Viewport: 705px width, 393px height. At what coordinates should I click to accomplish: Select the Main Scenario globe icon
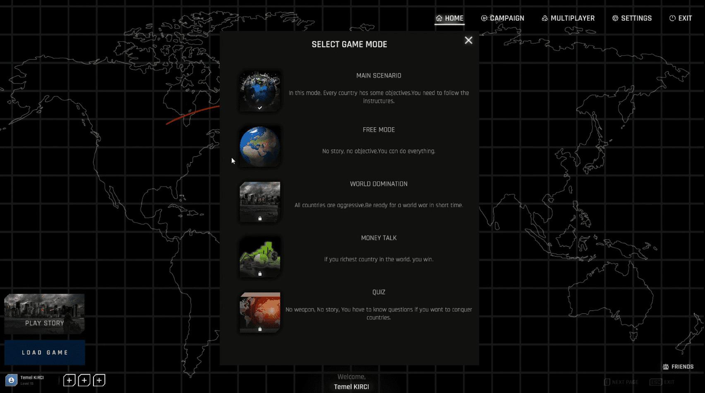[259, 91]
